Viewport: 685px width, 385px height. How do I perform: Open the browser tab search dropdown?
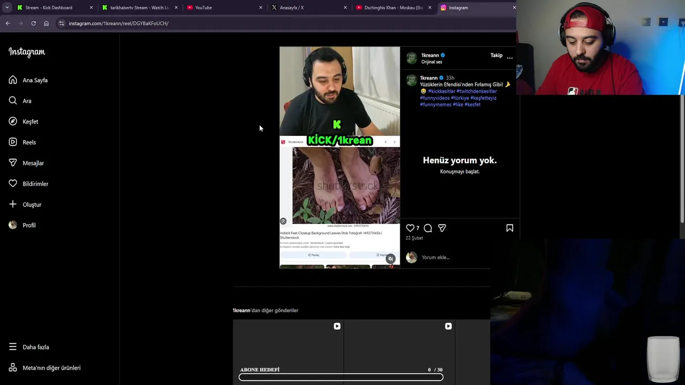(7, 7)
